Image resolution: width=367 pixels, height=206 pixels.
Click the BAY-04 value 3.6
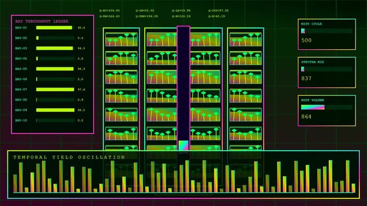pyautogui.click(x=80, y=58)
